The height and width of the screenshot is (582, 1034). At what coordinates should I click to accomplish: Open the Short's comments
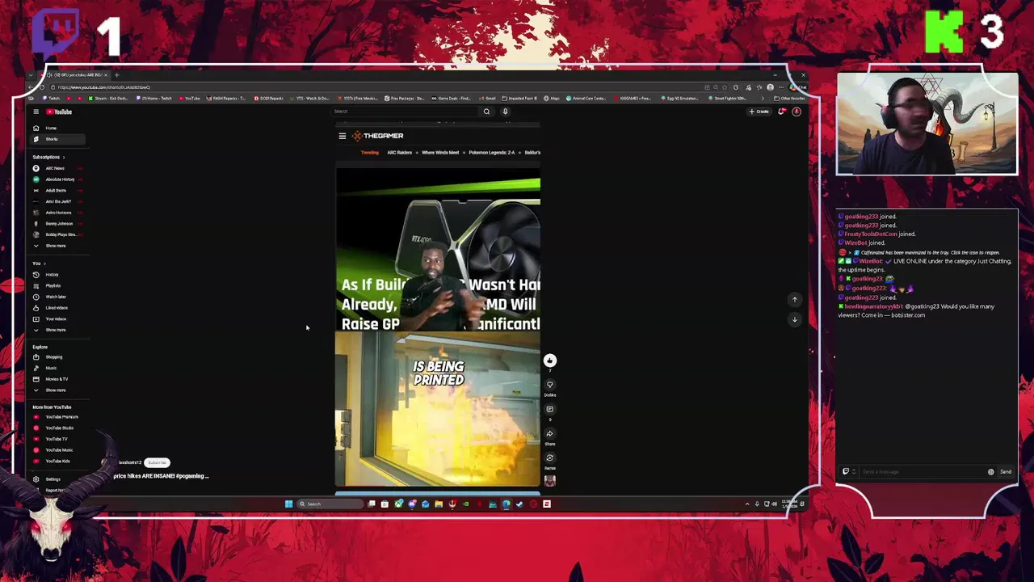pyautogui.click(x=549, y=409)
